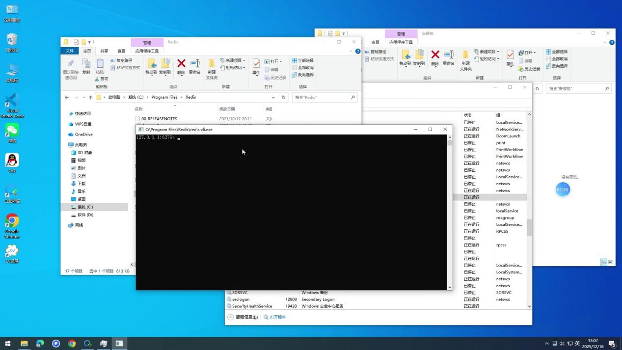This screenshot has width=622, height=350.
Task: Switch to the 查看 tab in the Redis window
Action: click(x=121, y=51)
